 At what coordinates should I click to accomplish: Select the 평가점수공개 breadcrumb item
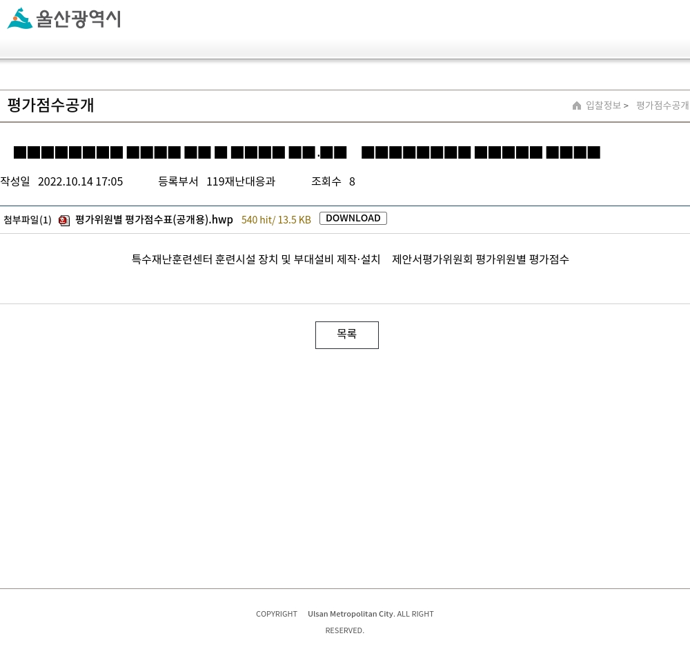tap(662, 105)
